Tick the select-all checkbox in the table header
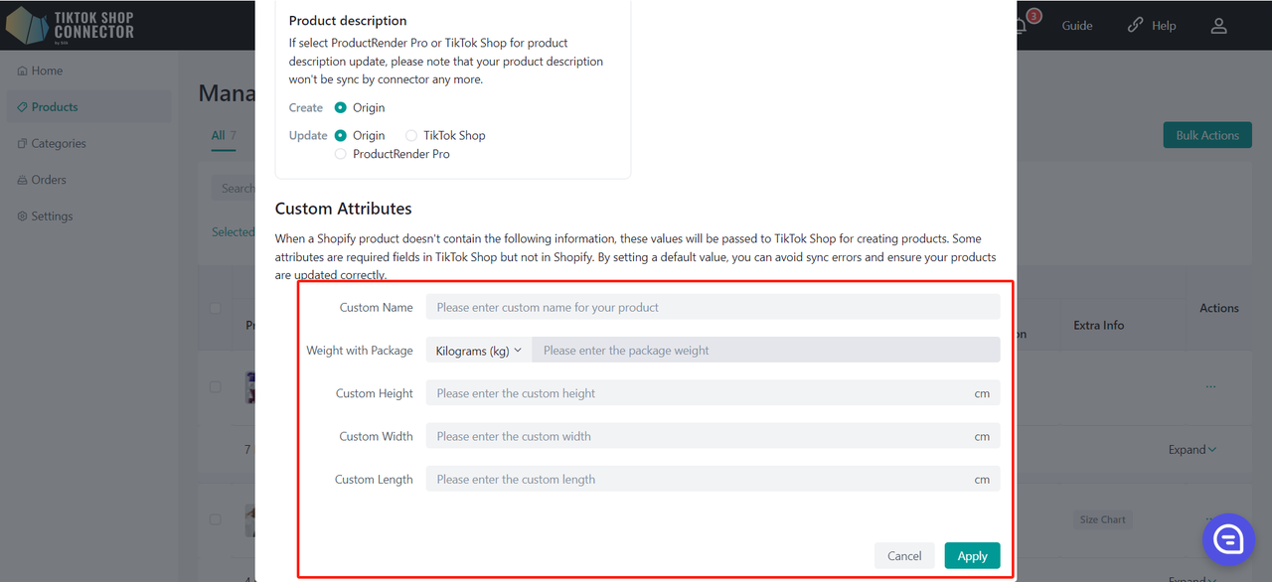Image resolution: width=1272 pixels, height=582 pixels. (x=215, y=309)
